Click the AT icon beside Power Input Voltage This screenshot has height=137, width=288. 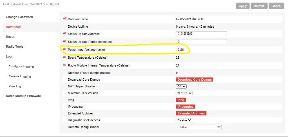point(65,49)
